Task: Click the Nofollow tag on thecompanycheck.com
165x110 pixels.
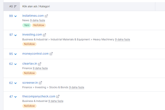Action: tap(29, 106)
